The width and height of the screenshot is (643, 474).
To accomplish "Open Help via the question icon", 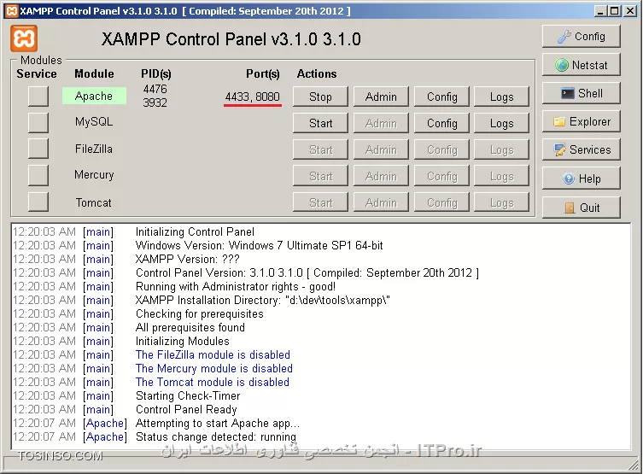I will 581,178.
